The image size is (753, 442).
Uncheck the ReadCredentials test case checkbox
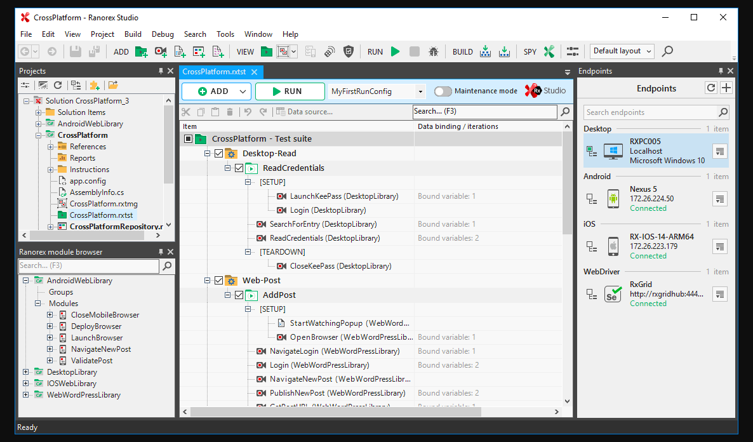[x=239, y=168]
